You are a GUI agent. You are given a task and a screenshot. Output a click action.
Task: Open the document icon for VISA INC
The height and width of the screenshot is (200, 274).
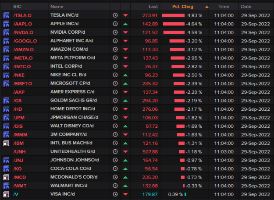[6, 194]
